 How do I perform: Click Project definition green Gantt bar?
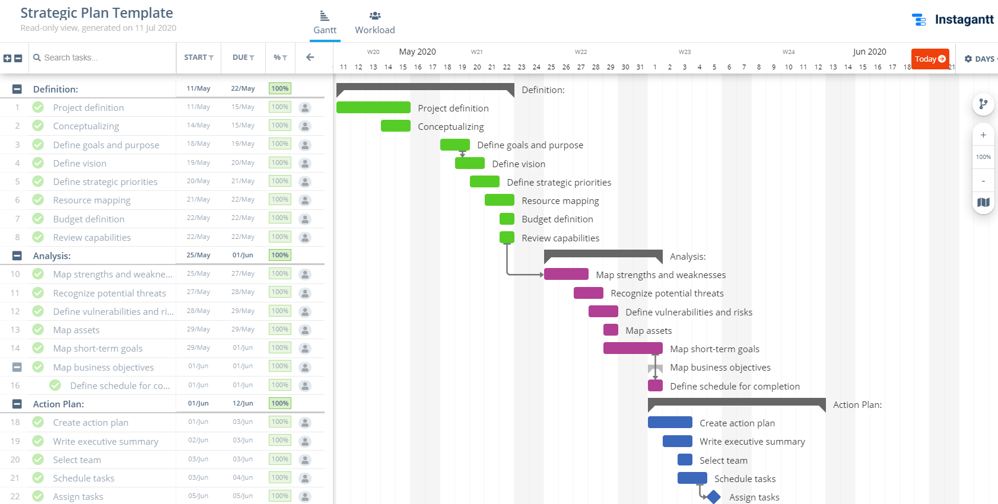[x=373, y=107]
